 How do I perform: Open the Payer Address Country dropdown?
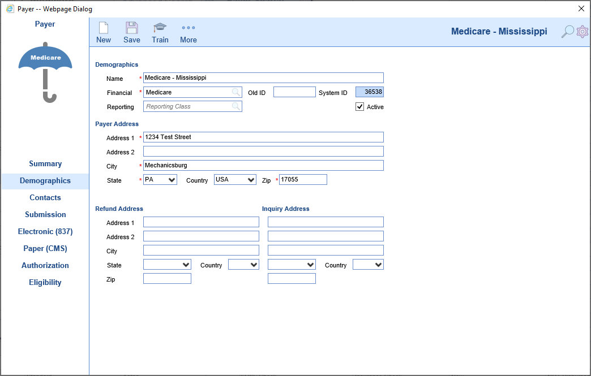tap(235, 180)
